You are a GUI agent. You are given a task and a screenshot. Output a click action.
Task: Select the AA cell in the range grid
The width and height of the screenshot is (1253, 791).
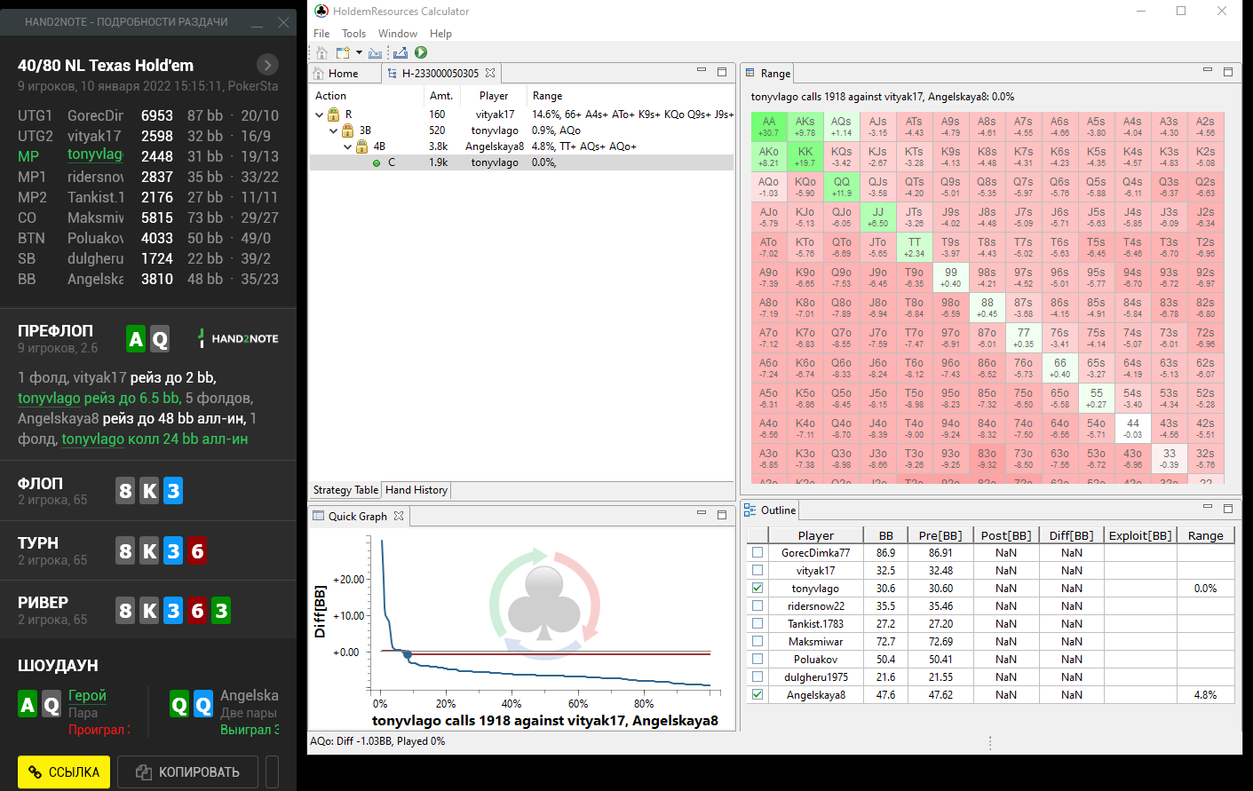[769, 127]
